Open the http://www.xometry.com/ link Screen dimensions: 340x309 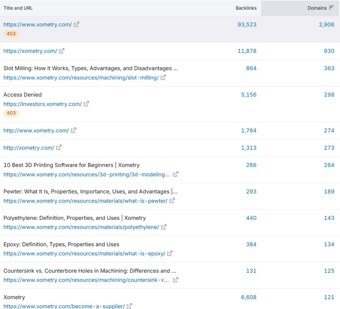coord(36,130)
